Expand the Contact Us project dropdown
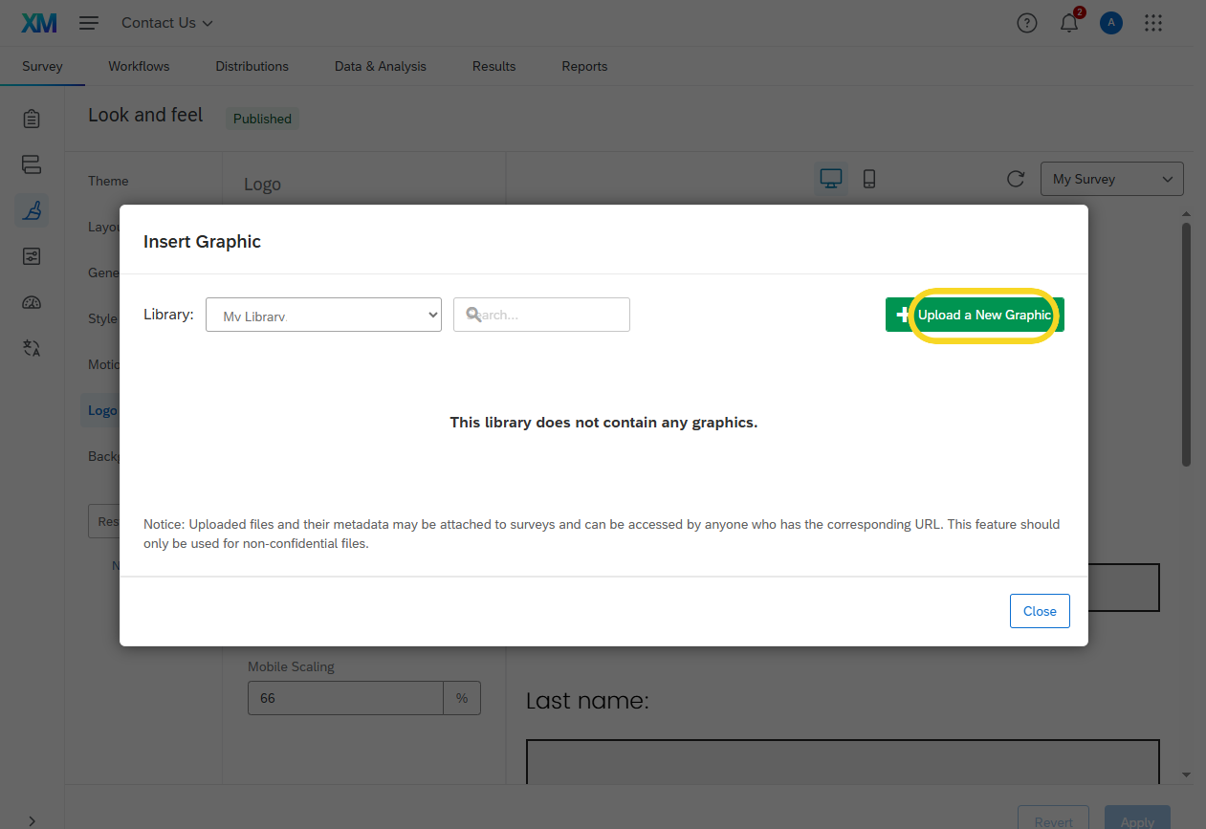 coord(167,23)
